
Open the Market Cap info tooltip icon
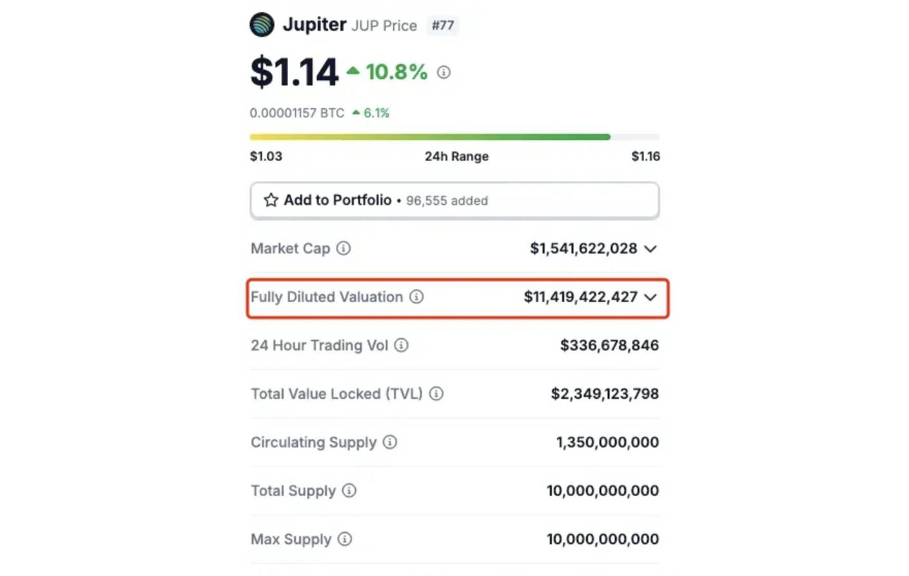344,248
